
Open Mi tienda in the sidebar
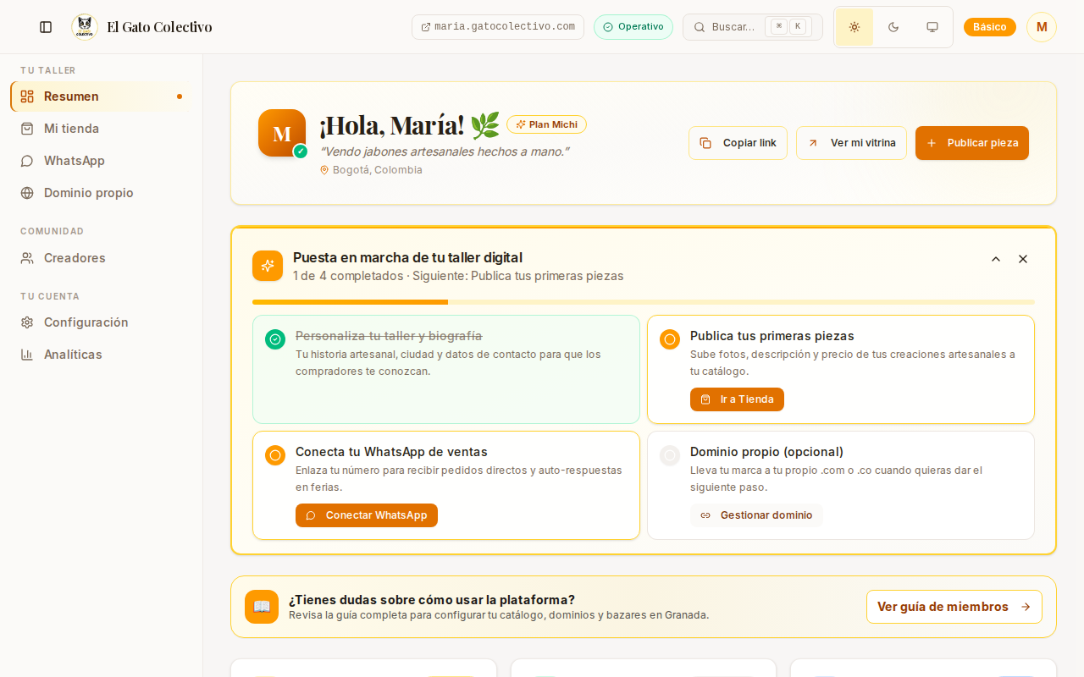[102, 129]
